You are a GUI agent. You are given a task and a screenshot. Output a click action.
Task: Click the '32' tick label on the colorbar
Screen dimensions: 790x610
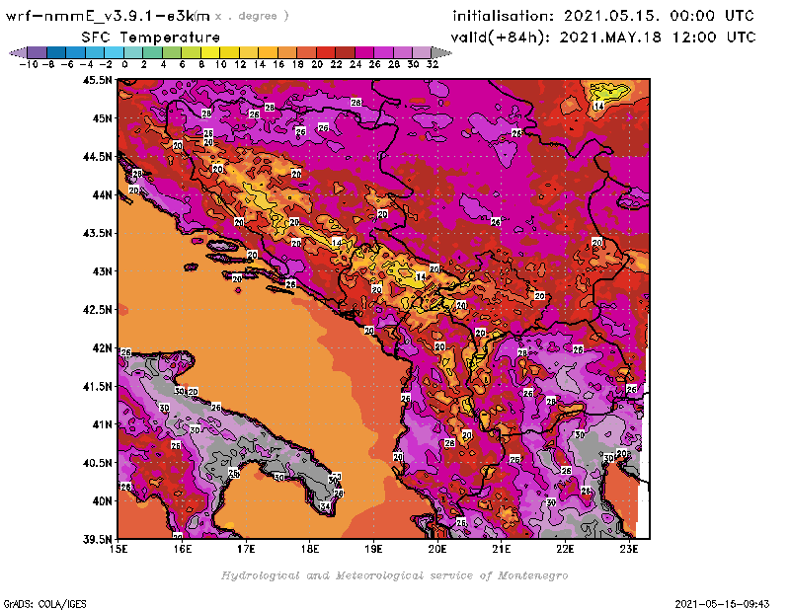[x=433, y=65]
